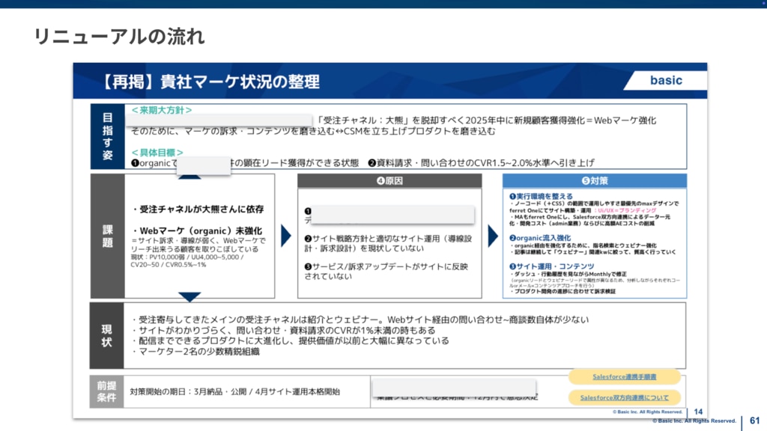767x431 pixels.
Task: Click the basic logo on slide header
Action: pyautogui.click(x=666, y=80)
